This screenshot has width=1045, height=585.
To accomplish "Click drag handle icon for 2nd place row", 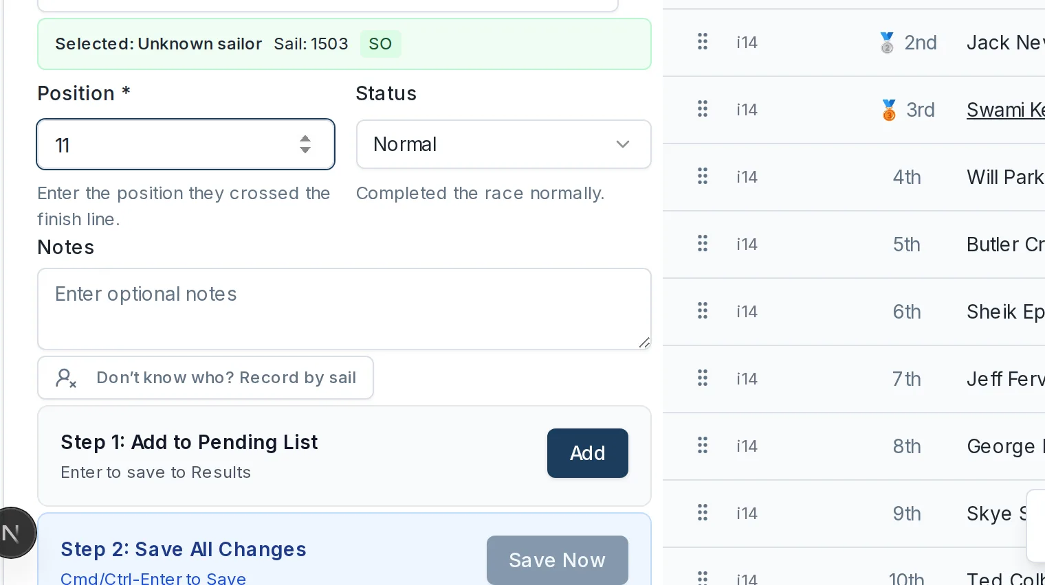I will click(x=703, y=42).
